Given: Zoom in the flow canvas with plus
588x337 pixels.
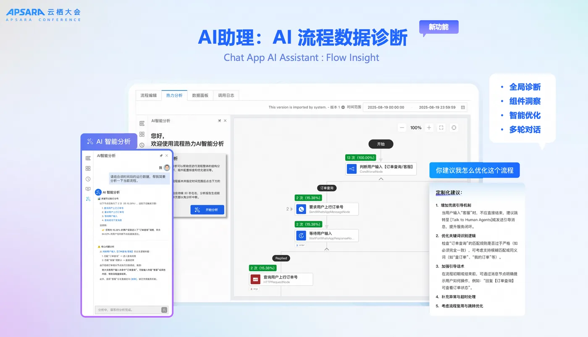Looking at the screenshot, I should click(x=429, y=127).
